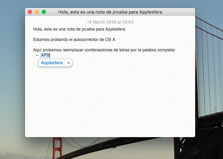Close the note window
The width and height of the screenshot is (223, 159).
pos(30,12)
